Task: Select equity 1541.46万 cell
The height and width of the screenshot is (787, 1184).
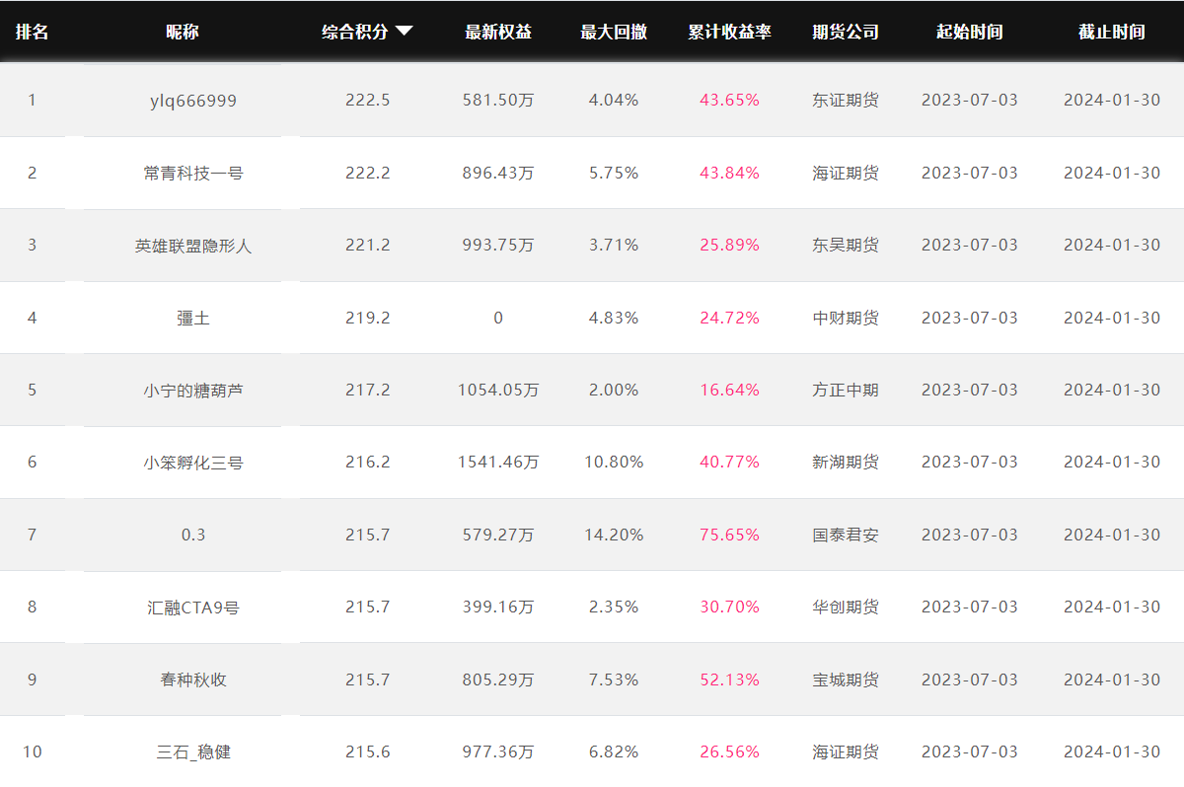Action: point(498,462)
